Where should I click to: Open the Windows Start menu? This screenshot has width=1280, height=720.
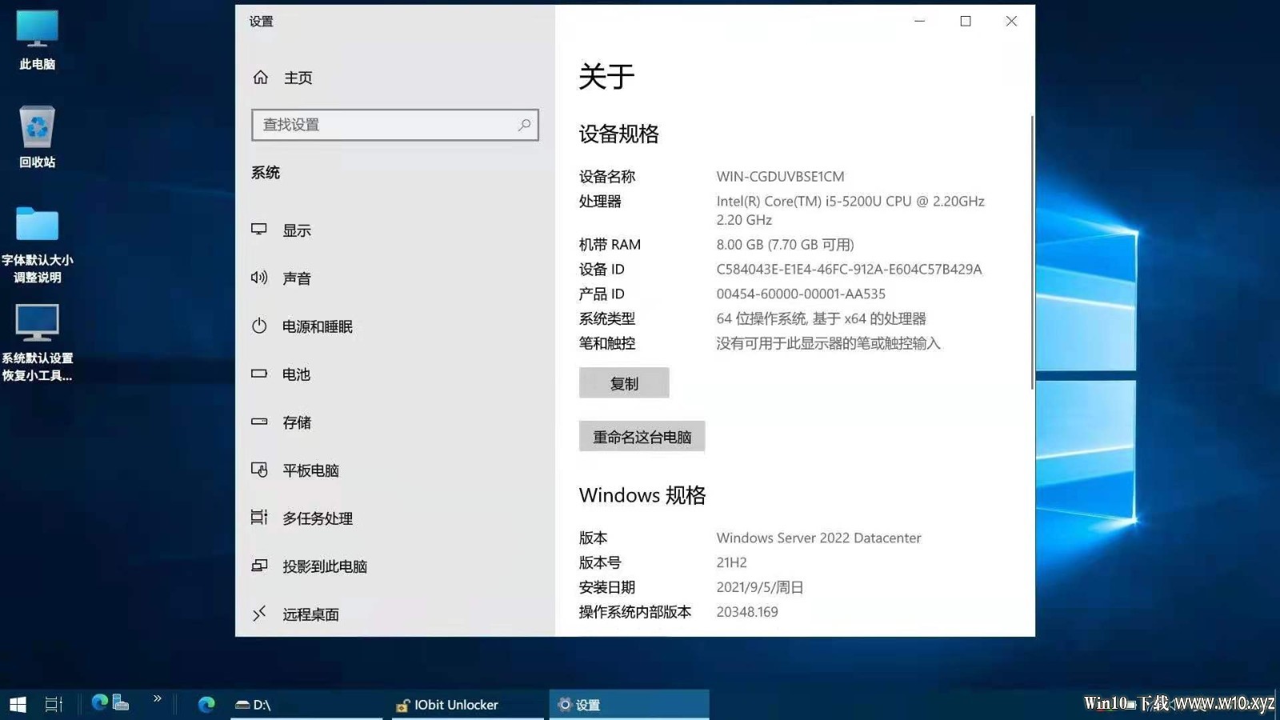pos(18,704)
